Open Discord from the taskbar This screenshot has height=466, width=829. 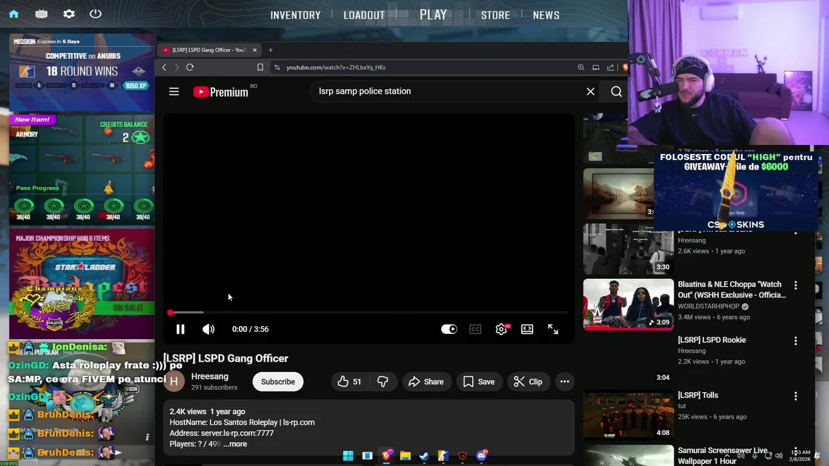point(481,456)
